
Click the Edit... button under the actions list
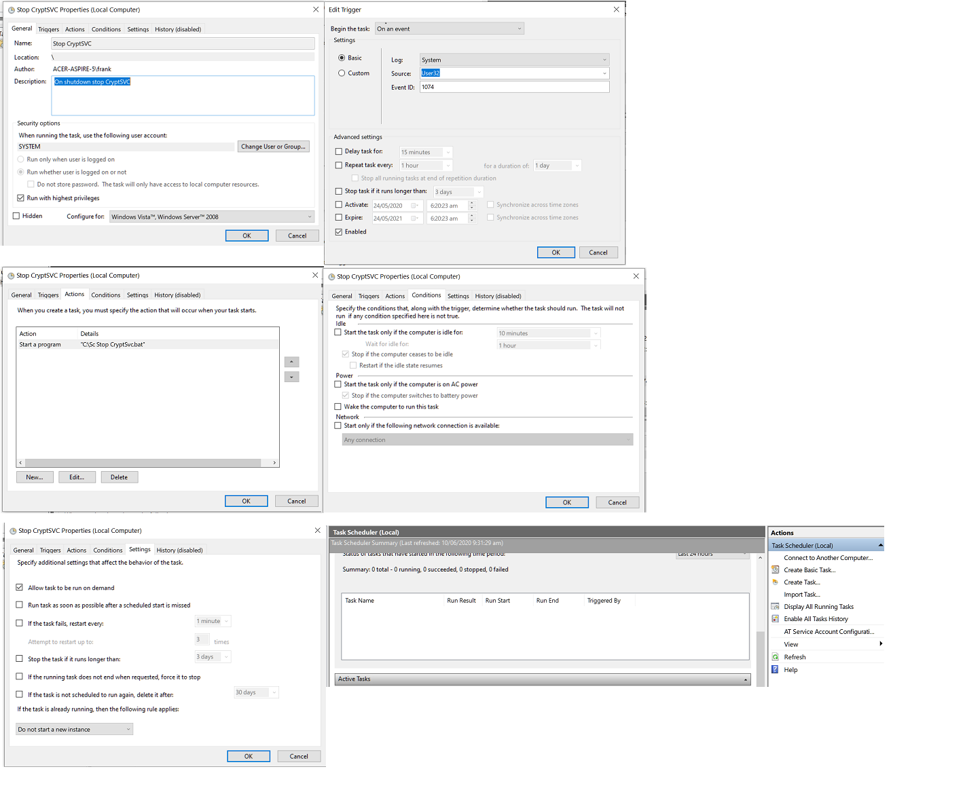click(77, 477)
